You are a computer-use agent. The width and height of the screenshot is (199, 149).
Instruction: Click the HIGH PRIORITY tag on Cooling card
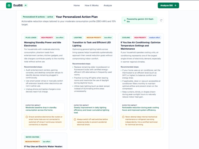[140, 38]
